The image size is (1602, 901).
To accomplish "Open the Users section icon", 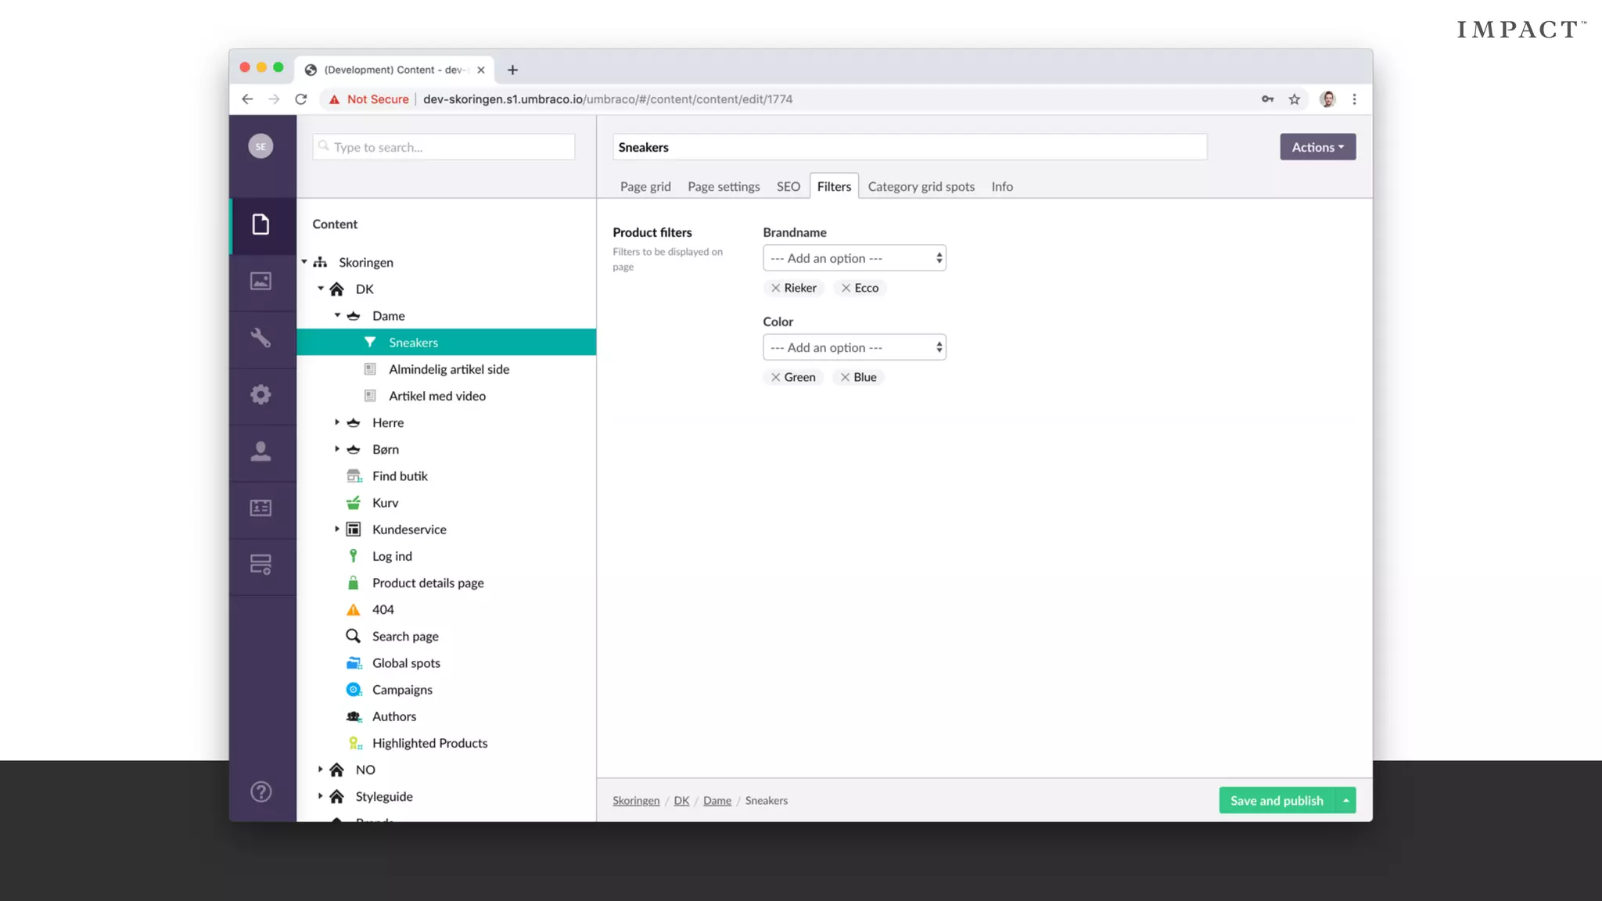I will pyautogui.click(x=260, y=451).
